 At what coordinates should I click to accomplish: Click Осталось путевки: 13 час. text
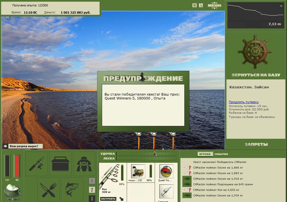click(x=248, y=106)
